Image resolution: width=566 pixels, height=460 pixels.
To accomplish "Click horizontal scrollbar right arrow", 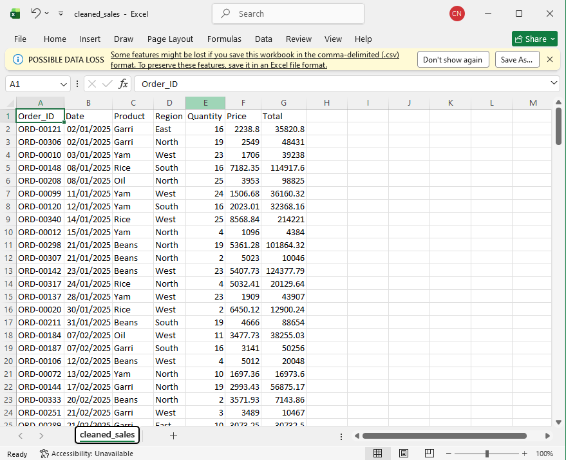I will pos(547,436).
